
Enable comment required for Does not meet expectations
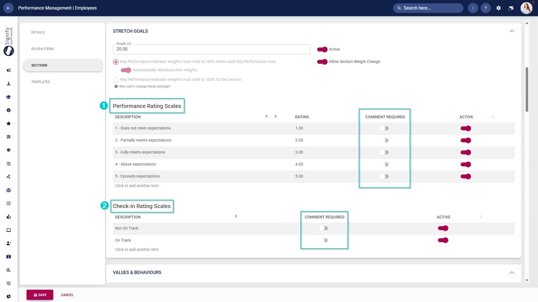(384, 128)
